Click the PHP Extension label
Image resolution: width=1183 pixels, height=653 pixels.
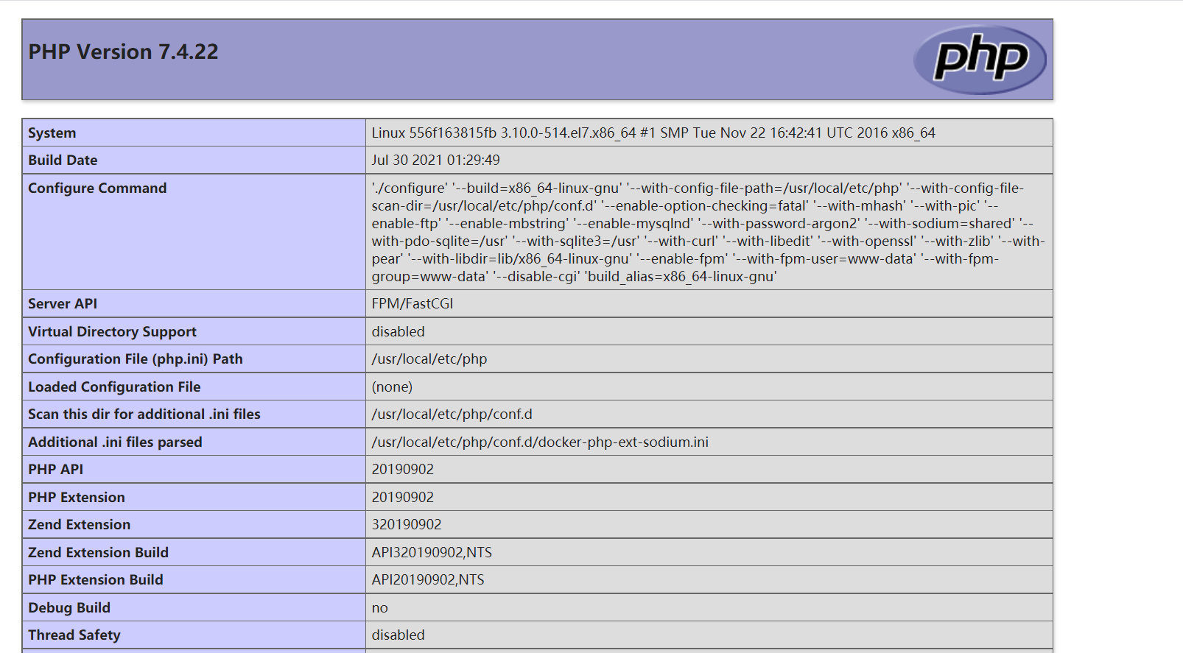click(x=77, y=497)
